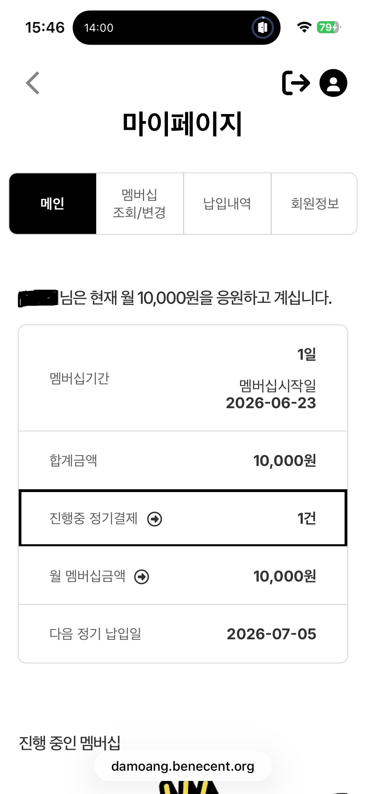Tap the arrow icon beside 진행중 정기결제
The image size is (366, 794).
pos(155,519)
